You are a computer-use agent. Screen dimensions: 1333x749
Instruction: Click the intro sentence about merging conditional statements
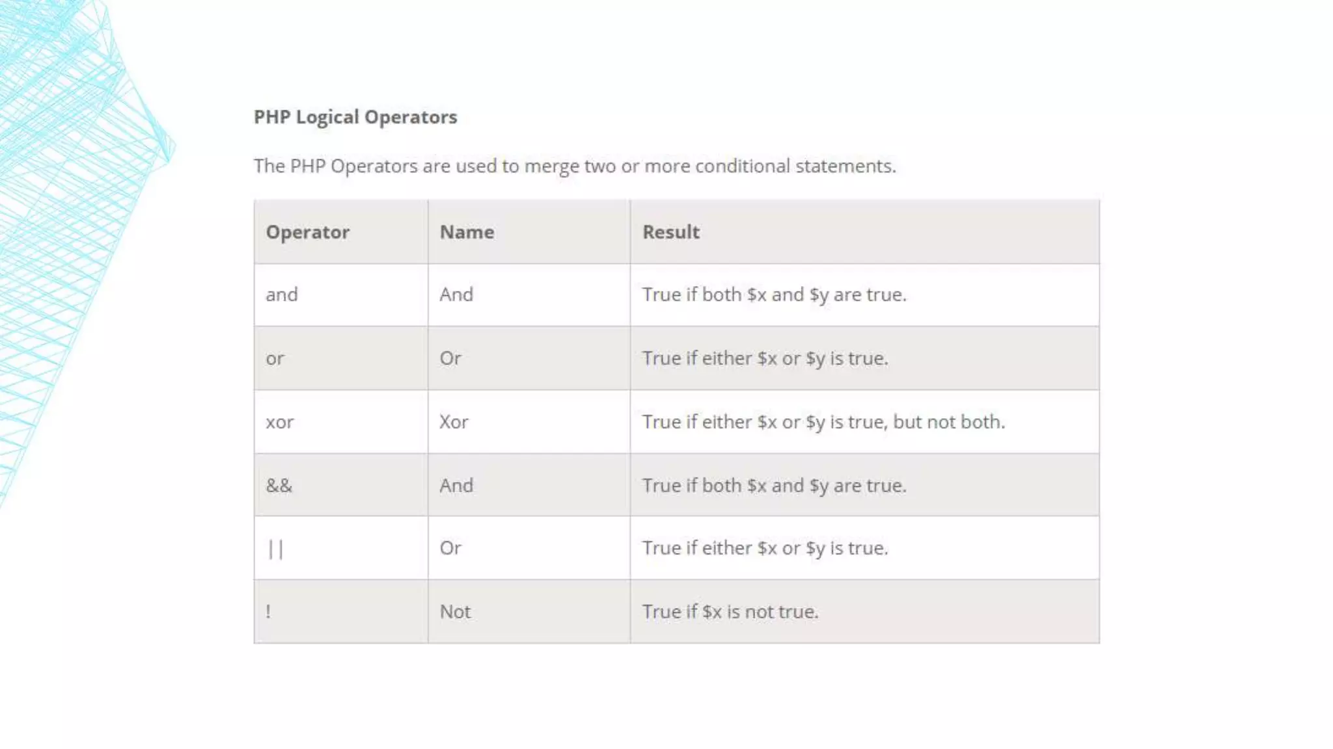[x=575, y=166]
